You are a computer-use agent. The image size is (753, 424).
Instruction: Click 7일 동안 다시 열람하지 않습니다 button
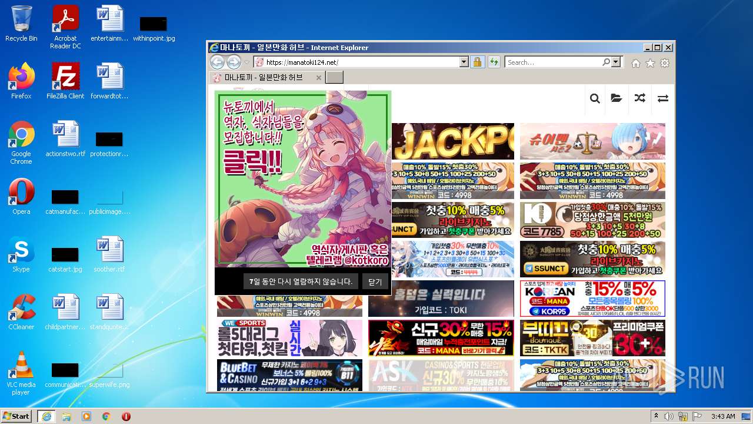coord(301,281)
